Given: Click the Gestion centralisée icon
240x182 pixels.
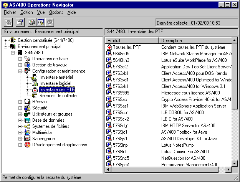Looking at the screenshot, I should [x=13, y=40].
